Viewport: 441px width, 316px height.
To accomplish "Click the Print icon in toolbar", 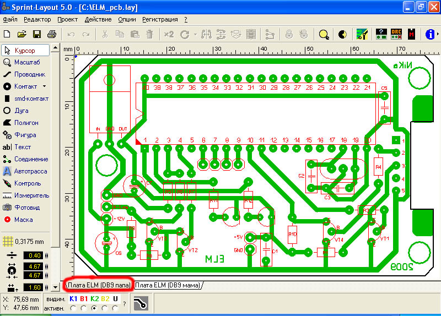I will click(x=51, y=34).
